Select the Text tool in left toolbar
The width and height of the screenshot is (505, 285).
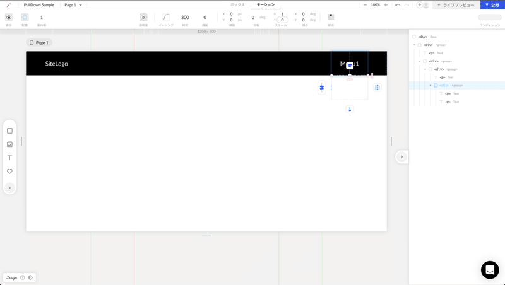tap(9, 158)
